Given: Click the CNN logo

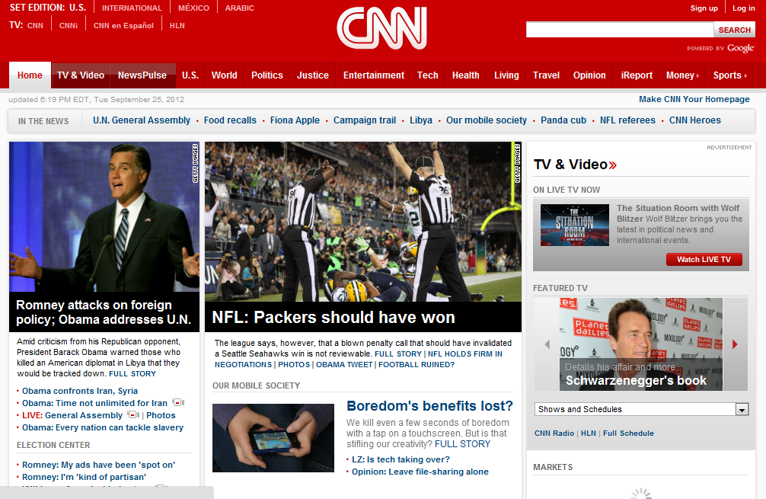Looking at the screenshot, I should (382, 28).
